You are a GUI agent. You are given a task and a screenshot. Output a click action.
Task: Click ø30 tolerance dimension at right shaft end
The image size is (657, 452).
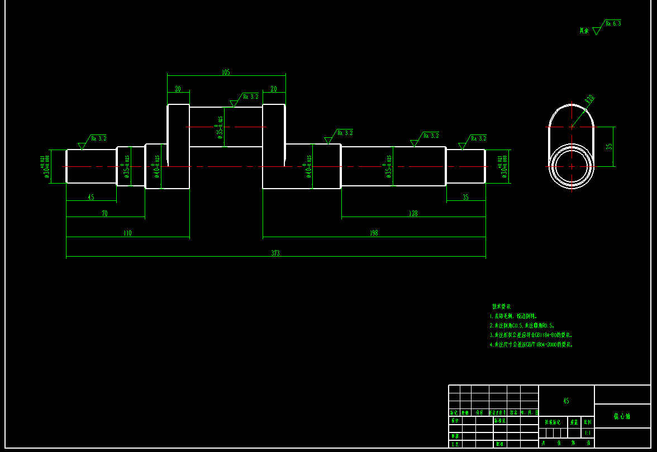(502, 166)
